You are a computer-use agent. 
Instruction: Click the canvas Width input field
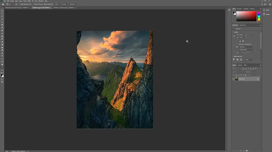tap(241, 35)
